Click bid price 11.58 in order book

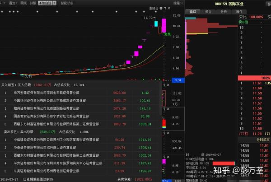(257, 98)
